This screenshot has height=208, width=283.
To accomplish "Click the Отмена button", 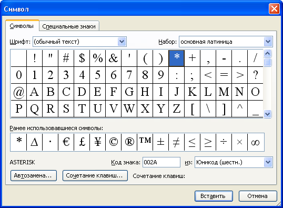I will (258, 196).
